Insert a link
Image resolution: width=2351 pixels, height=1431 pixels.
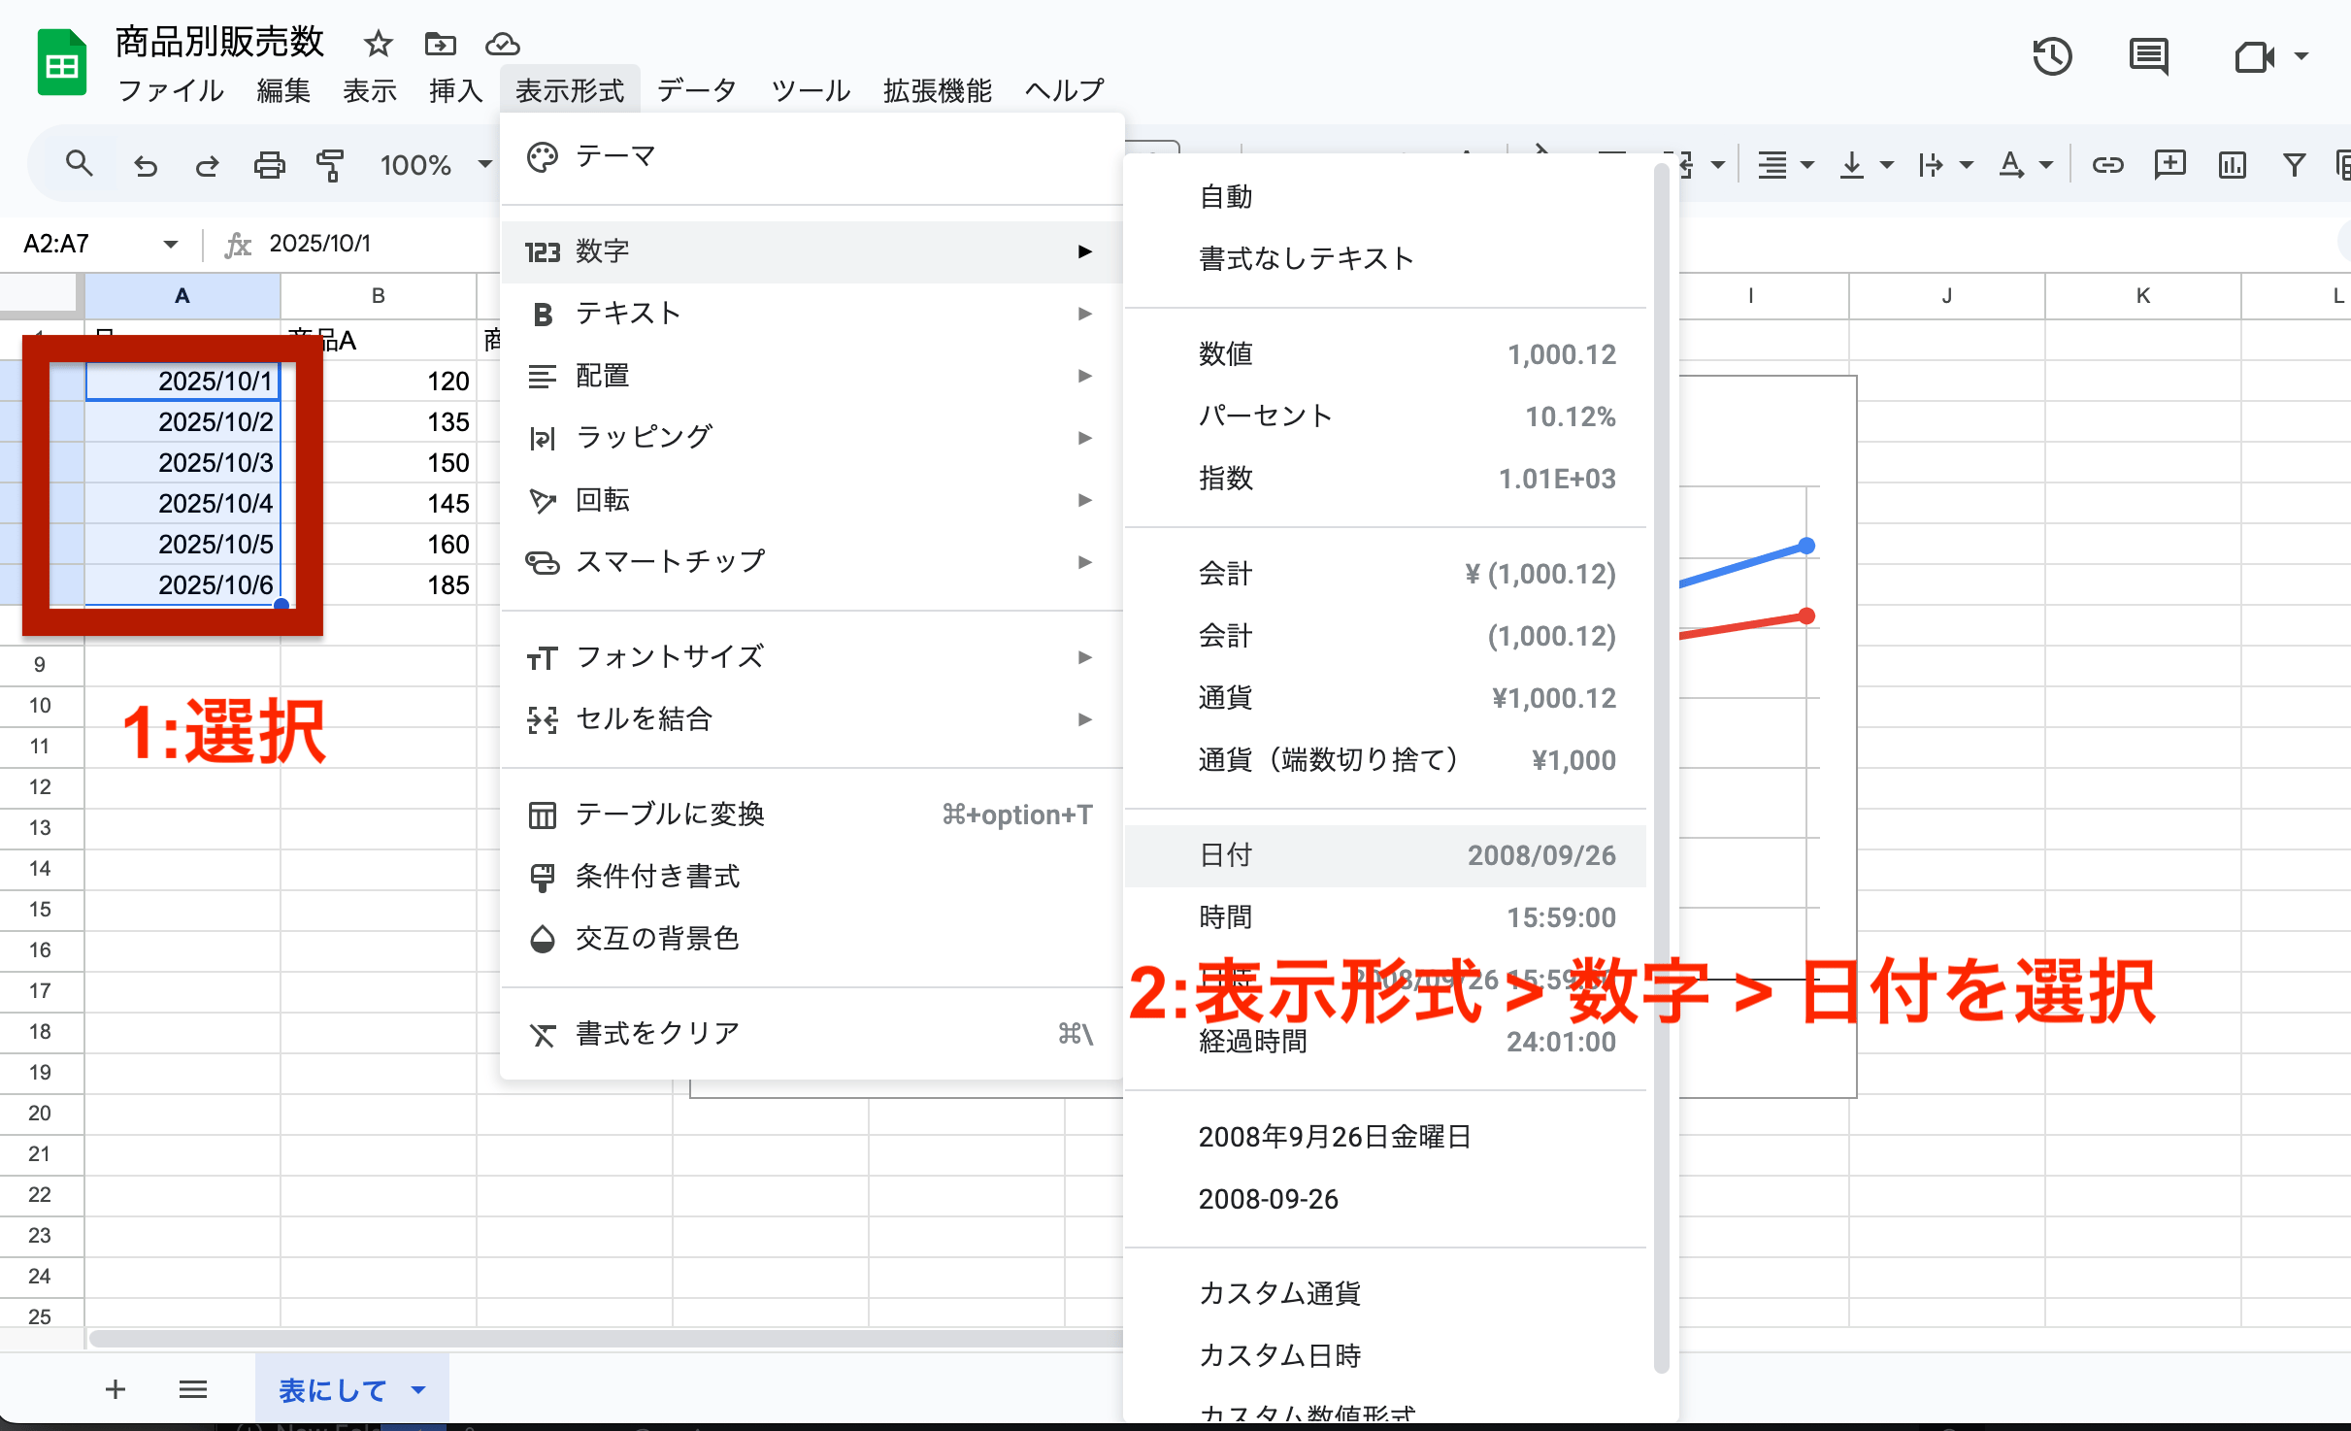2108,165
